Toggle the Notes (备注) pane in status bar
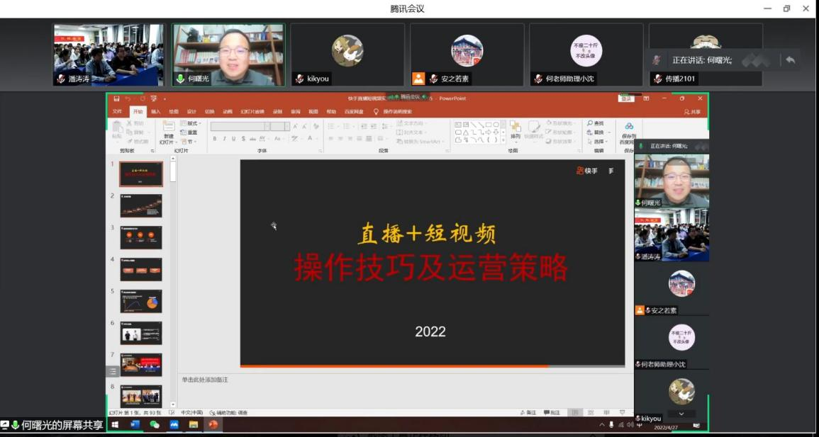Image resolution: width=819 pixels, height=437 pixels. point(528,412)
